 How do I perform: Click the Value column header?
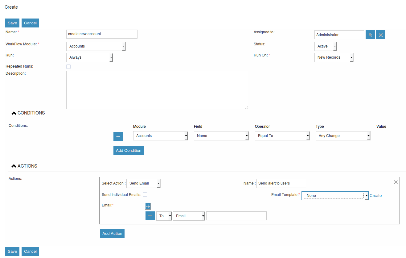381,127
